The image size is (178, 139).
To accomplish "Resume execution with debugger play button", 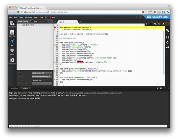I will (x=147, y=24).
